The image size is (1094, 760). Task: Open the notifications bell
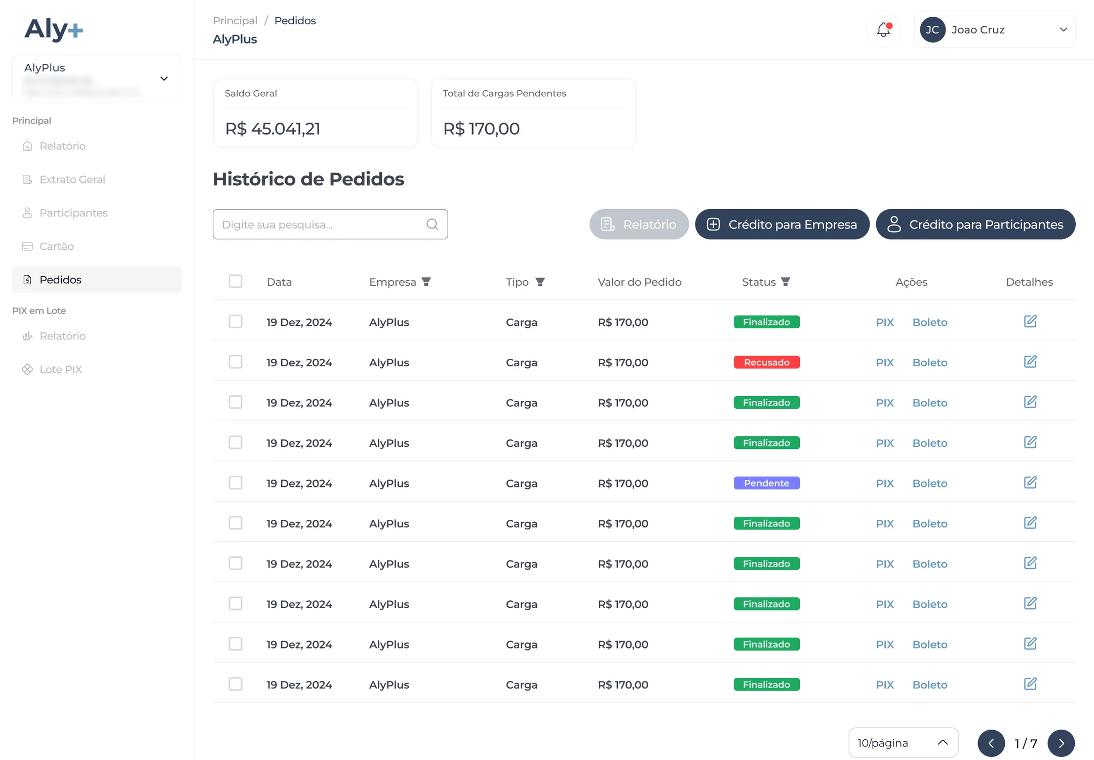tap(883, 29)
